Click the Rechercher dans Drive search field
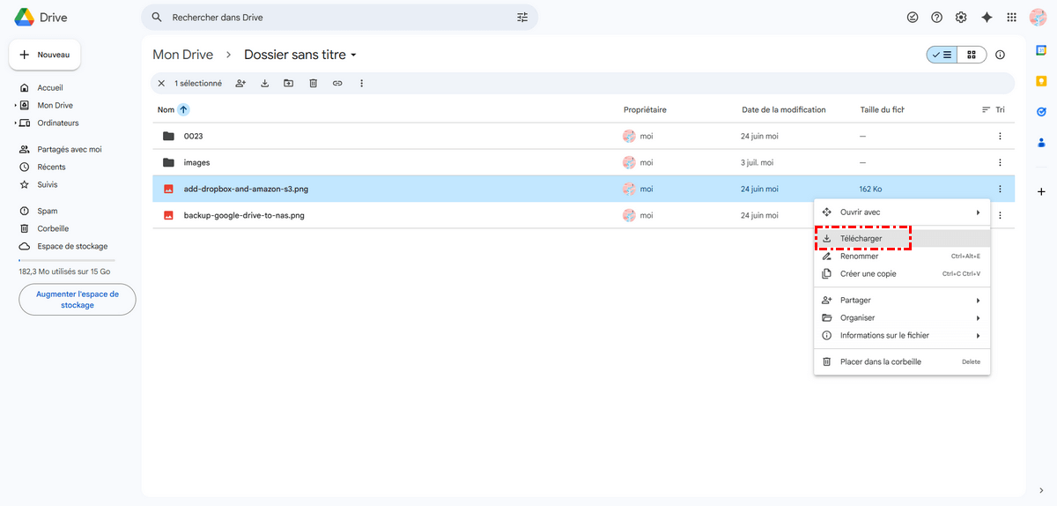1057x506 pixels. pos(339,18)
